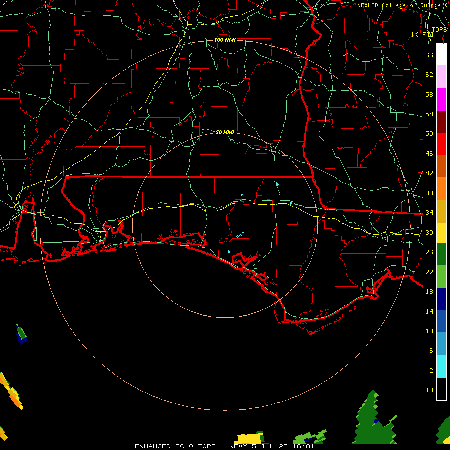Select the dark green legend swatch

click(441, 254)
